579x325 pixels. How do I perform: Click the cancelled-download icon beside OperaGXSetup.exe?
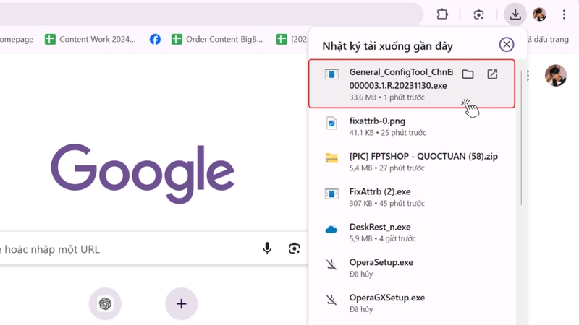coord(331,300)
